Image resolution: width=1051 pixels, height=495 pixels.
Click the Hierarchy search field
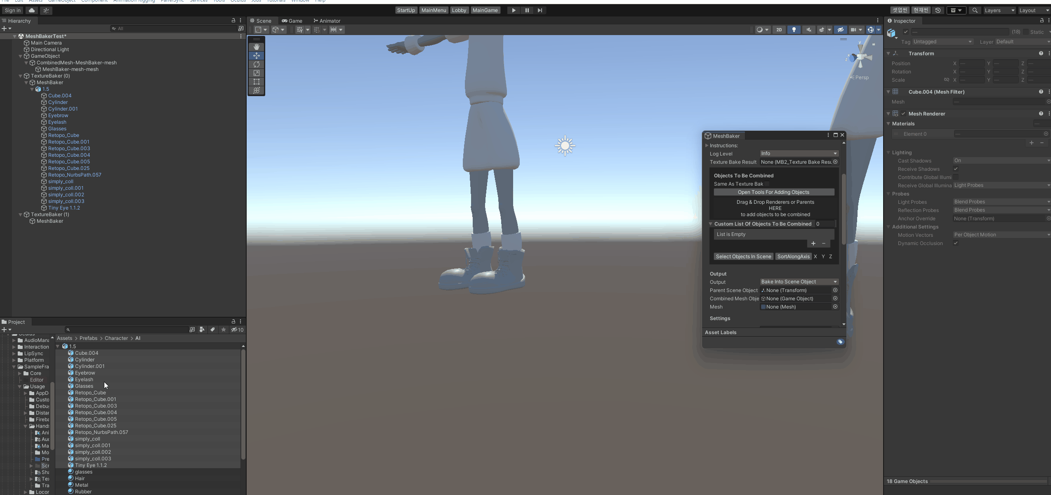(173, 28)
